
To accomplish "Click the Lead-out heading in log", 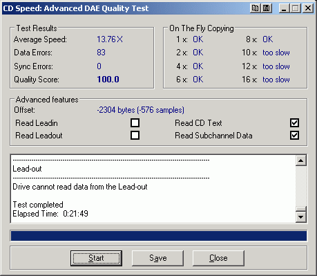I will click(27, 169).
